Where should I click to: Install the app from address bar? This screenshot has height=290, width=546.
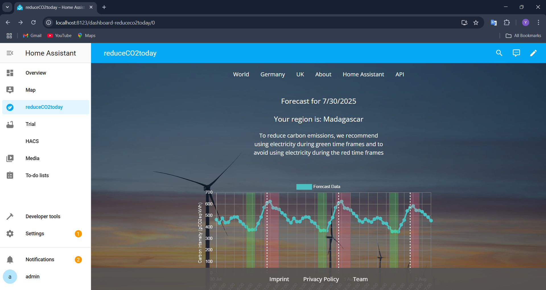click(x=464, y=23)
